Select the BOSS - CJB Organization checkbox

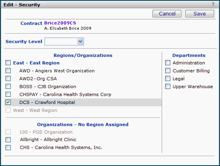coord(8,87)
